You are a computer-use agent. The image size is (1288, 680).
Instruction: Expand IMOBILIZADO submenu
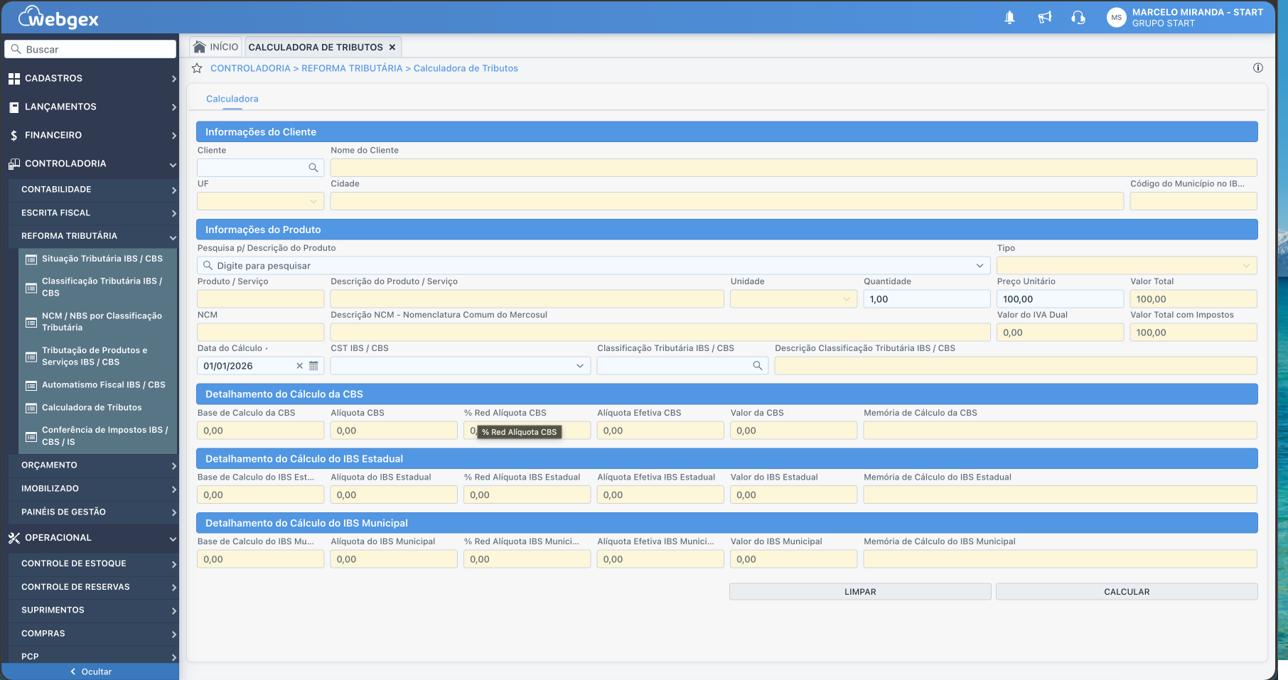pyautogui.click(x=93, y=489)
